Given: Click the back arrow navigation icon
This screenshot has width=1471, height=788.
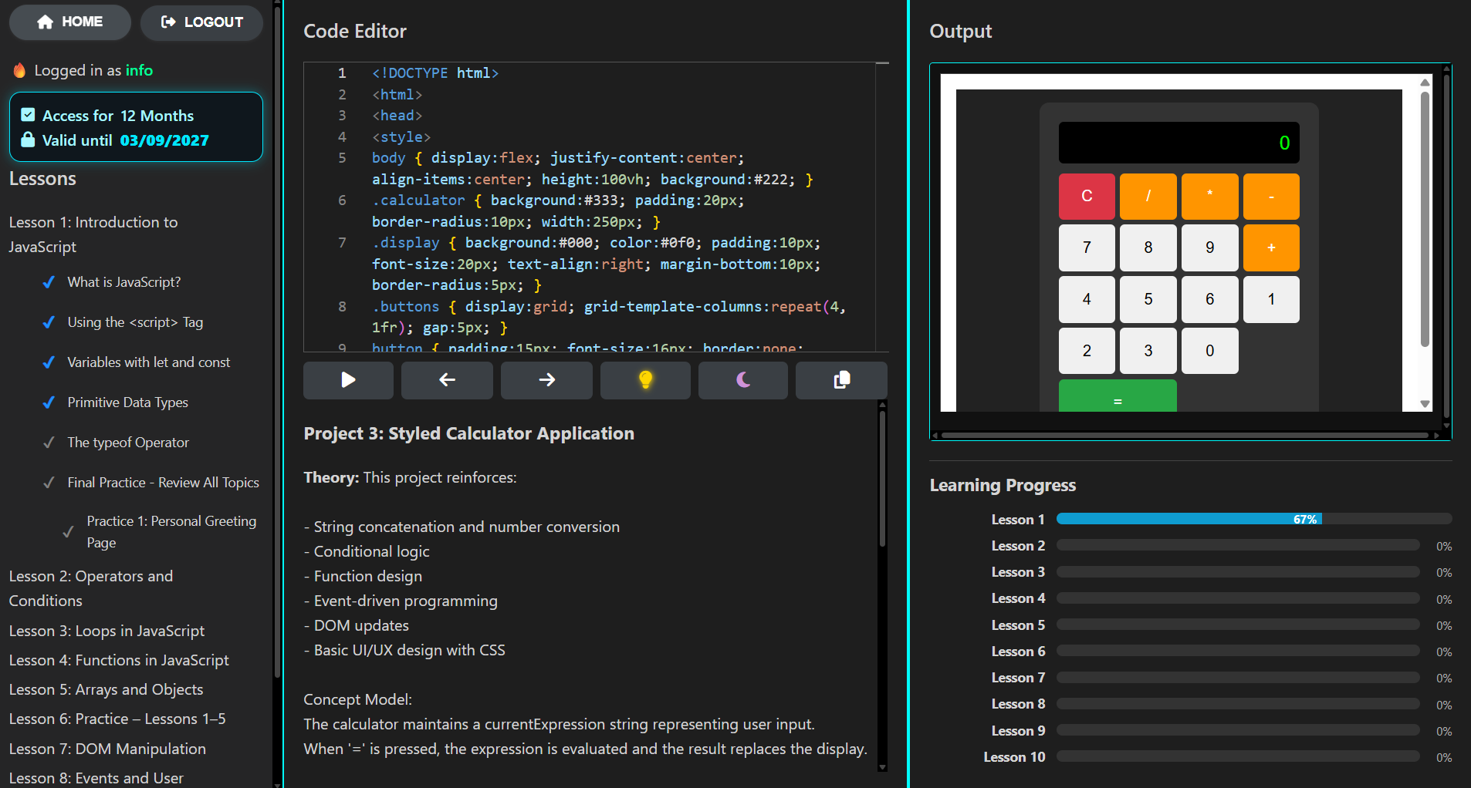Looking at the screenshot, I should [x=446, y=380].
